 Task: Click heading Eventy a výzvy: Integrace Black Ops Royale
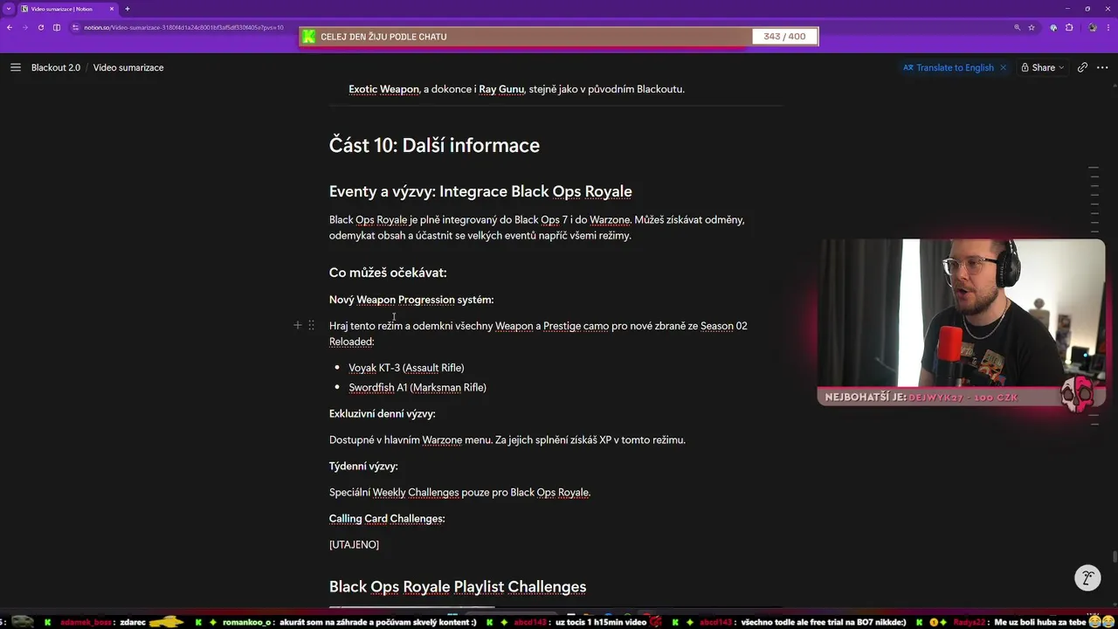pos(480,191)
